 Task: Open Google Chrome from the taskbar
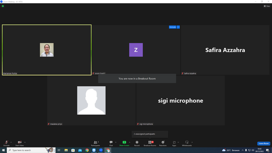(87, 150)
